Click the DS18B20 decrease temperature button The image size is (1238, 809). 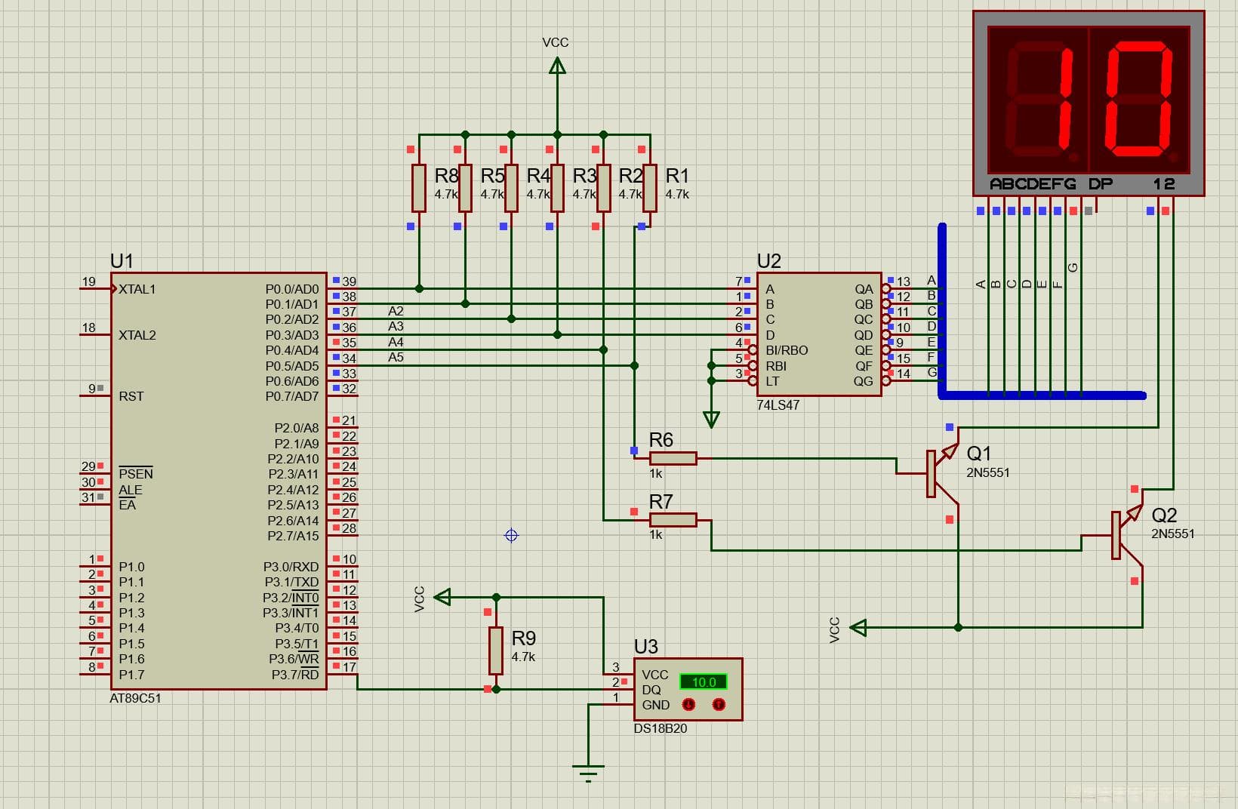(x=688, y=704)
